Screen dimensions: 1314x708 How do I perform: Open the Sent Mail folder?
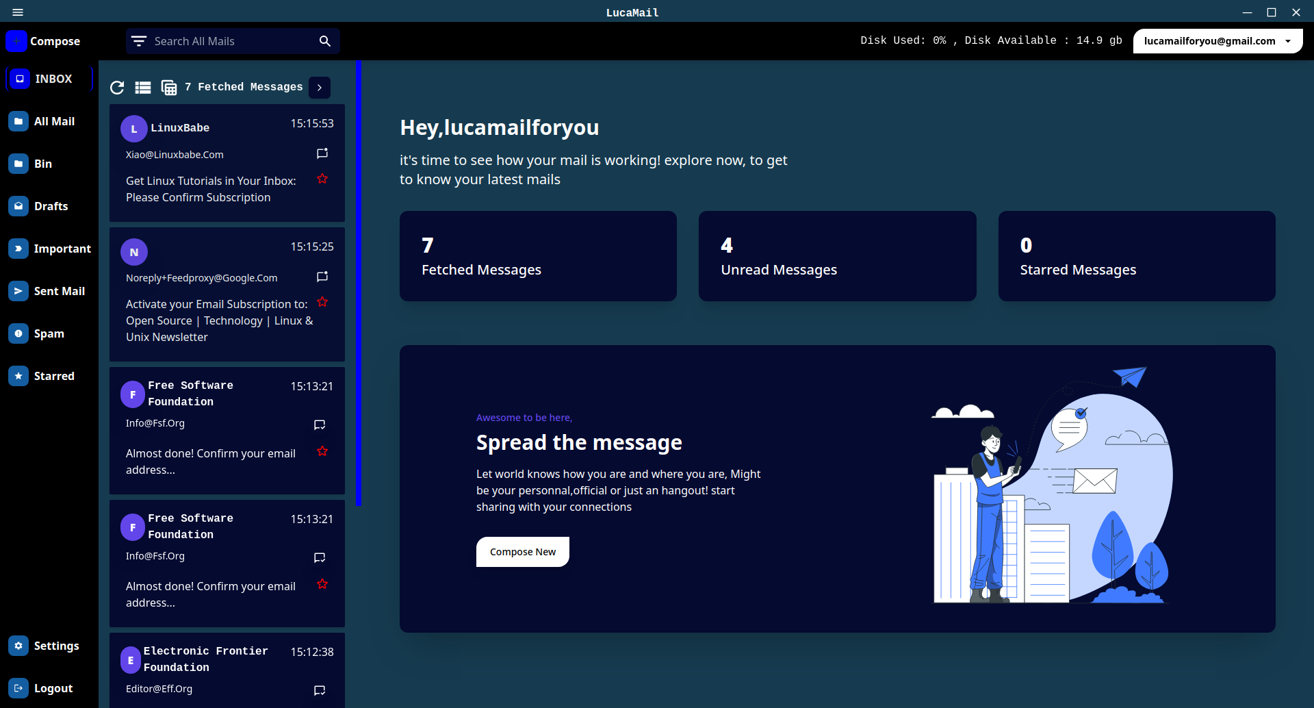pos(59,291)
